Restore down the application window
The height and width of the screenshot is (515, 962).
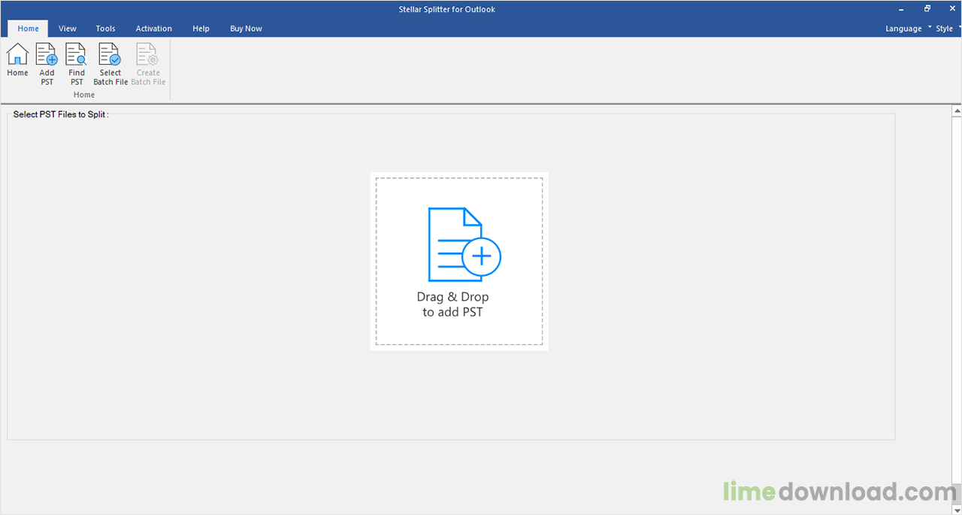tap(927, 9)
